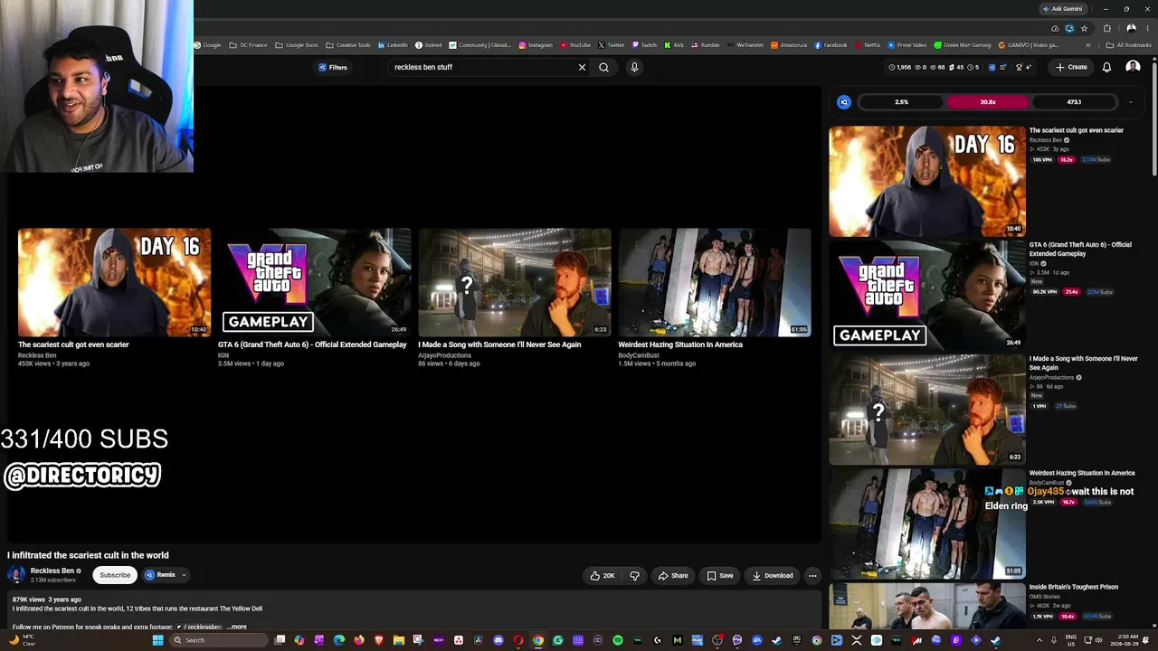Viewport: 1158px width, 651px height.
Task: Open the Creative Tools bookmark folder
Action: click(x=348, y=45)
